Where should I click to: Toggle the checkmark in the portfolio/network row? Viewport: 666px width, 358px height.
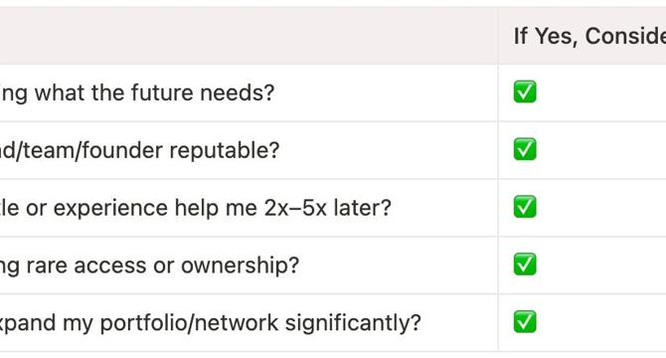click(x=525, y=321)
